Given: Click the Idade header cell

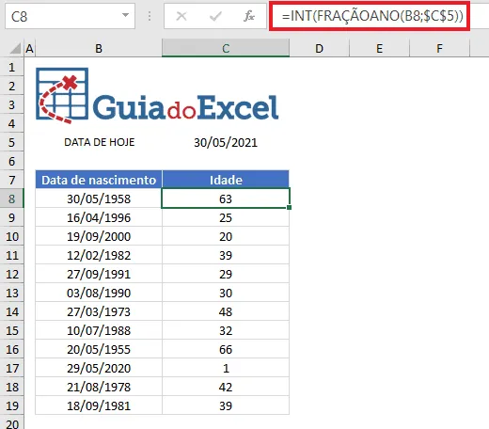Looking at the screenshot, I should click(x=226, y=180).
